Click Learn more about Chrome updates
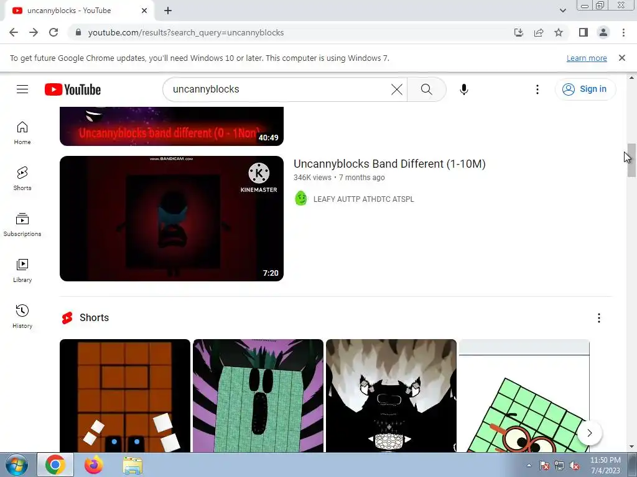This screenshot has height=477, width=637. coord(587,58)
